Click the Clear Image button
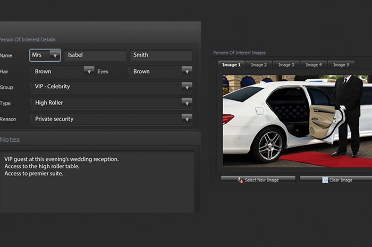 tap(336, 180)
